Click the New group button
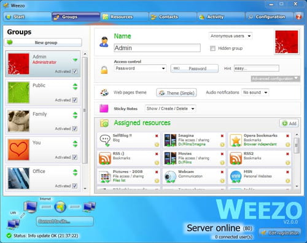 43,42
